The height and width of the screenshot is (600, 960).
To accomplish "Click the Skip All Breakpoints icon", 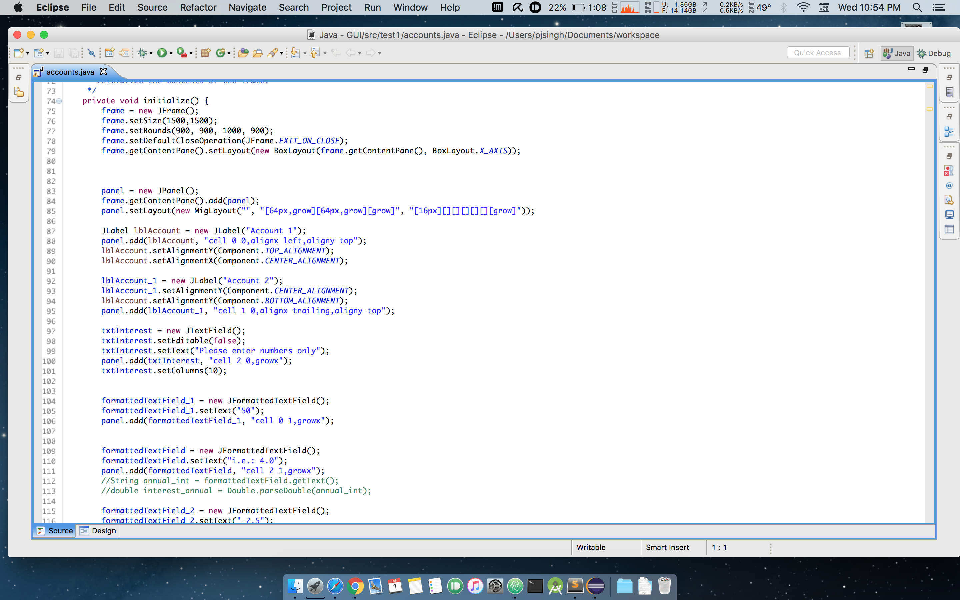I will click(x=92, y=53).
